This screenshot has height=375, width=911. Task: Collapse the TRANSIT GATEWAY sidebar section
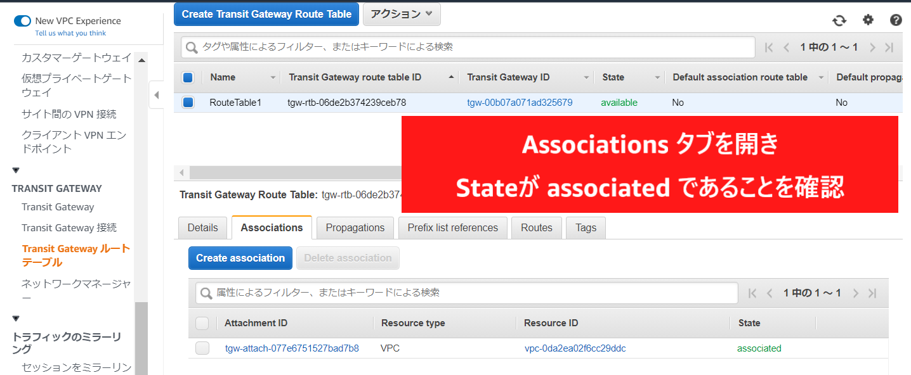click(16, 170)
